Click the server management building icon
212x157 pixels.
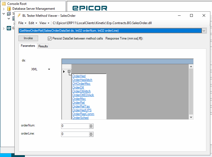[x=9, y=14]
